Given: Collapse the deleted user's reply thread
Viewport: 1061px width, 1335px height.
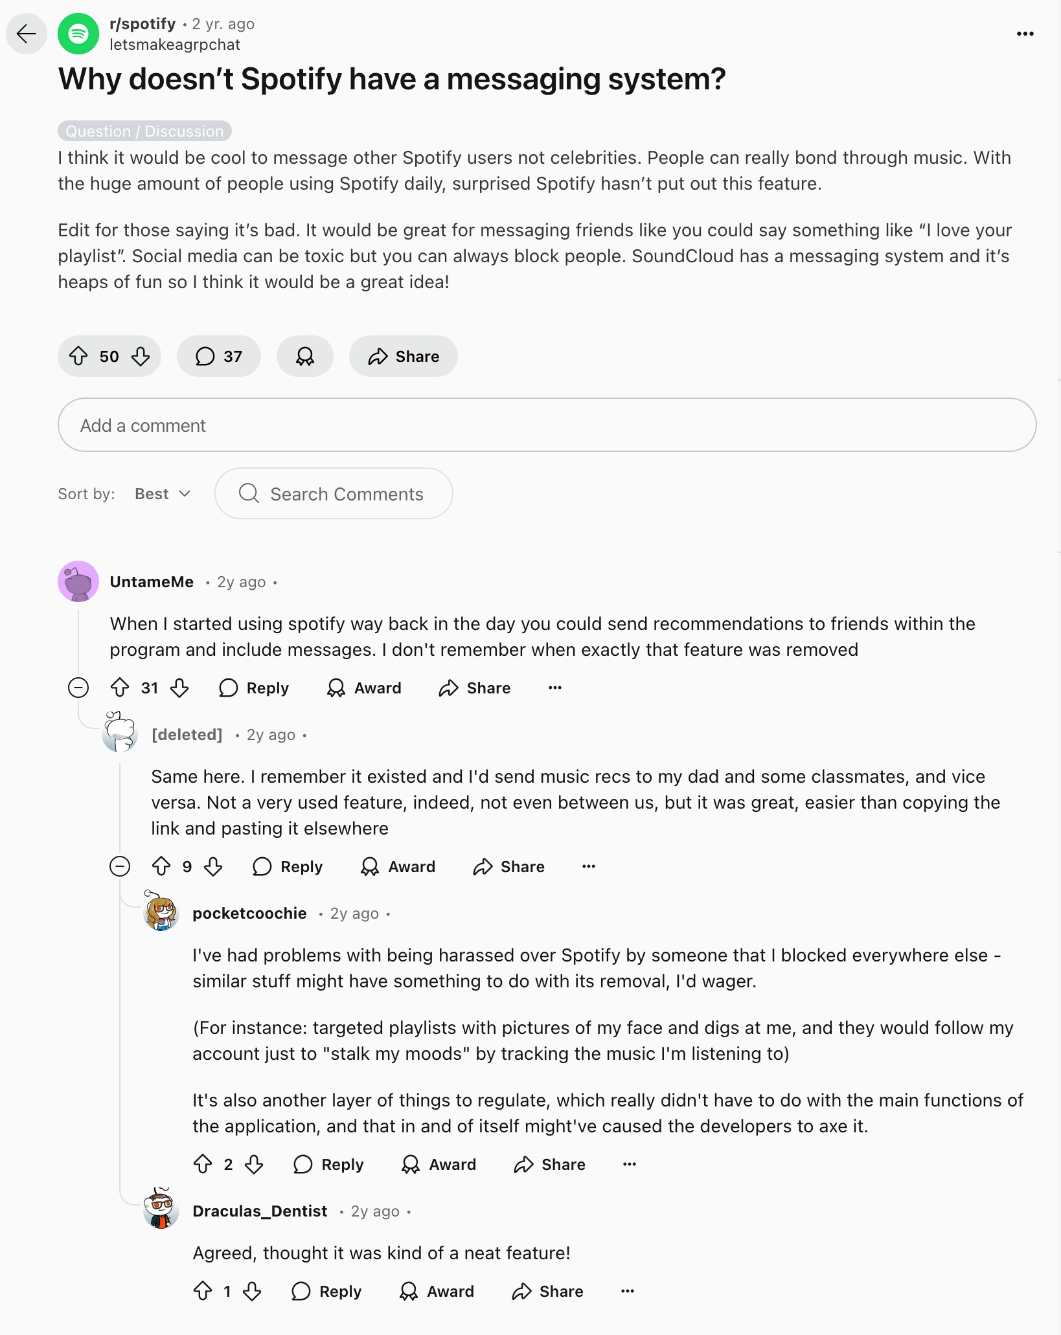Looking at the screenshot, I should (120, 866).
